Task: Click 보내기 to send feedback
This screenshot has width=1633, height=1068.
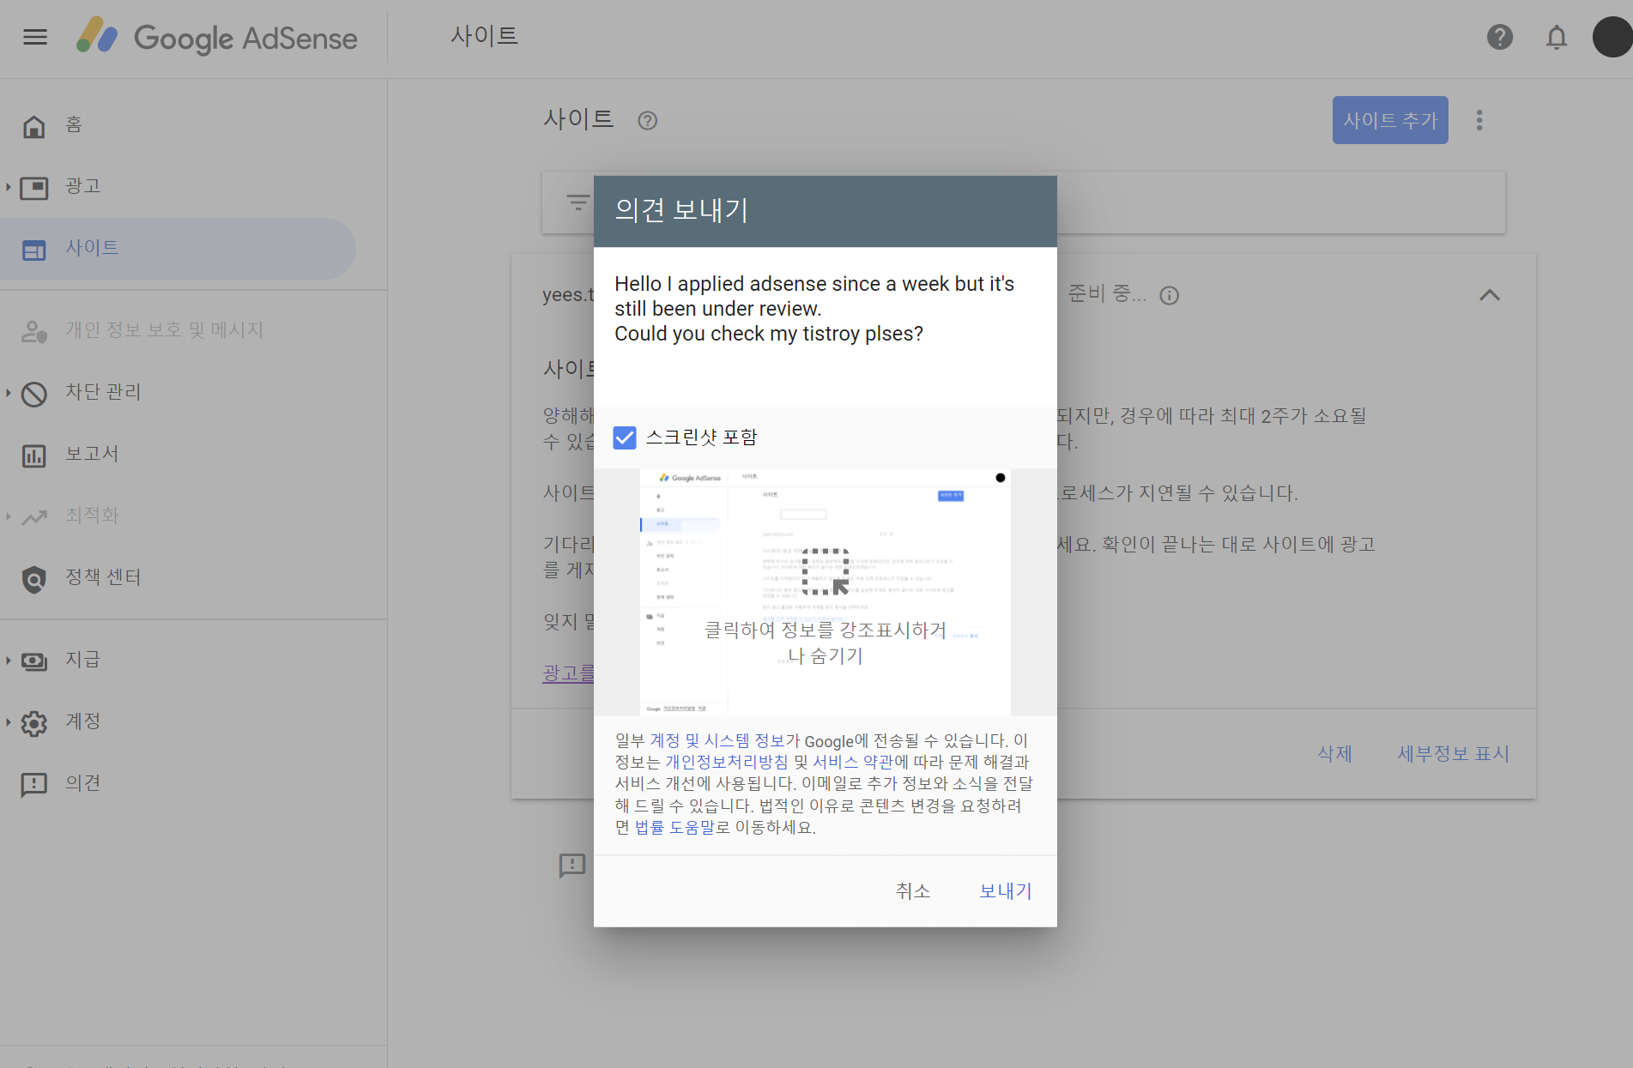Action: tap(1005, 891)
